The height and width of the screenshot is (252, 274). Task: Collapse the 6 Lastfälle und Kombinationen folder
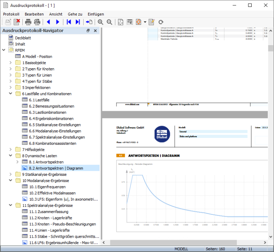click(10, 94)
